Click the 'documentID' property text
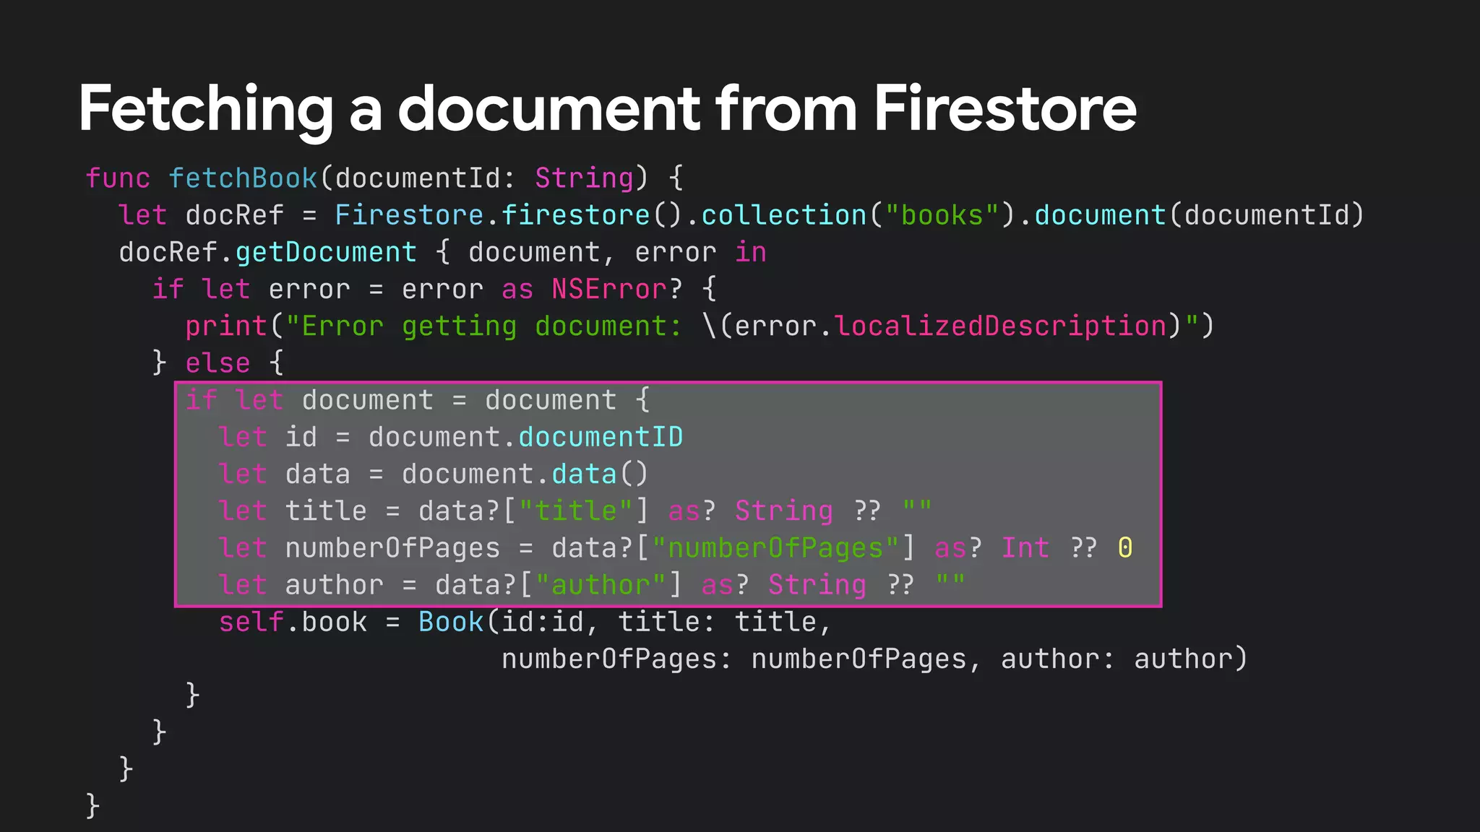The image size is (1480, 832). pyautogui.click(x=601, y=437)
